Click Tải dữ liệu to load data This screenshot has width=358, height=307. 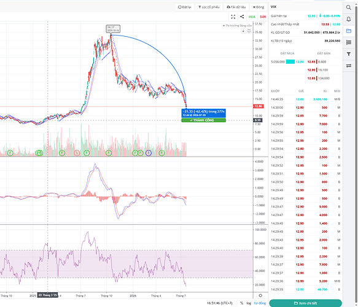pos(236,7)
